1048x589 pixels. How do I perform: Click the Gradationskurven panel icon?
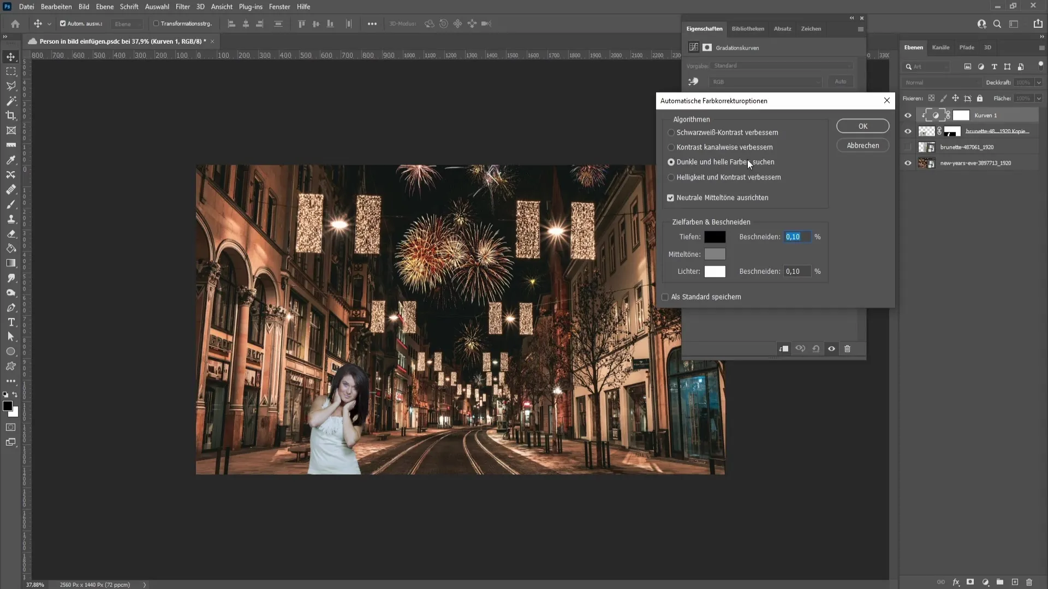694,47
